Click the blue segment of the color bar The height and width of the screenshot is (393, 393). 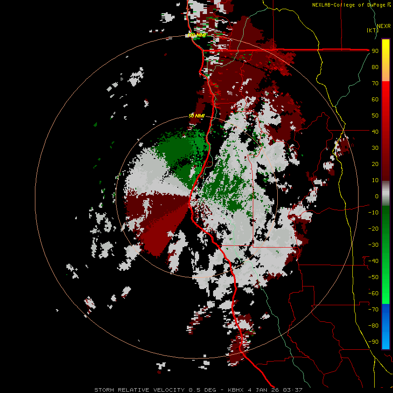(386, 326)
